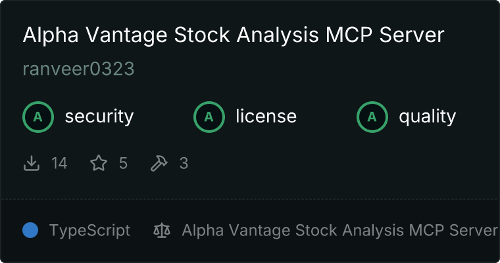Viewport: 500px width, 263px height.
Task: Click the quality grade A badge
Action: pos(372,117)
